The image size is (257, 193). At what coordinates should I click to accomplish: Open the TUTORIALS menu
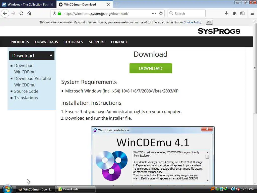(73, 42)
